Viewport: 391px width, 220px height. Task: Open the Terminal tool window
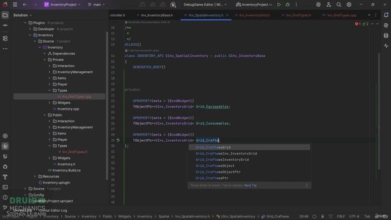[x=5, y=187]
